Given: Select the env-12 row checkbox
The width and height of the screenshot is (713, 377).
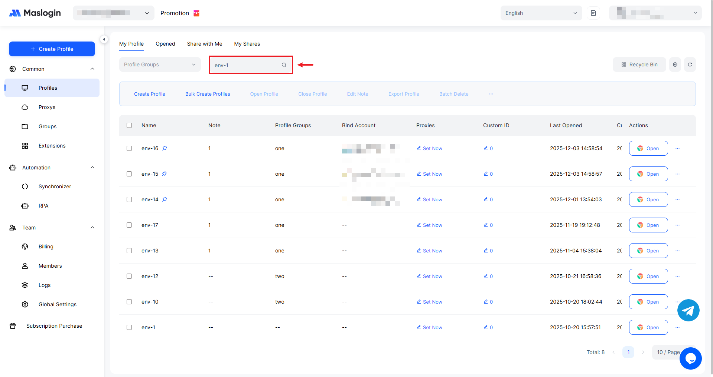Looking at the screenshot, I should pyautogui.click(x=129, y=276).
